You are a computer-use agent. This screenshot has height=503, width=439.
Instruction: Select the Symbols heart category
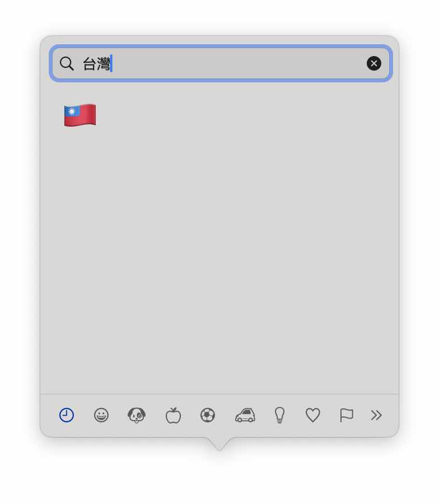pos(312,415)
